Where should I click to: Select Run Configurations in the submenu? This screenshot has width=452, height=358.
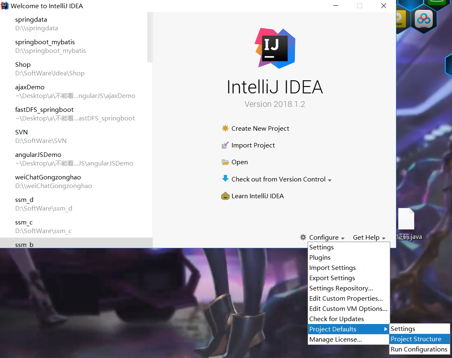coord(419,349)
